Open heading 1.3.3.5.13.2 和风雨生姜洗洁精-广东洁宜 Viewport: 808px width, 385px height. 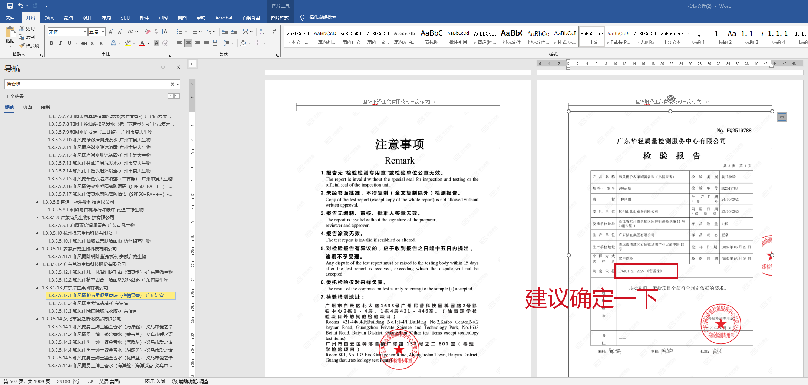click(x=88, y=303)
